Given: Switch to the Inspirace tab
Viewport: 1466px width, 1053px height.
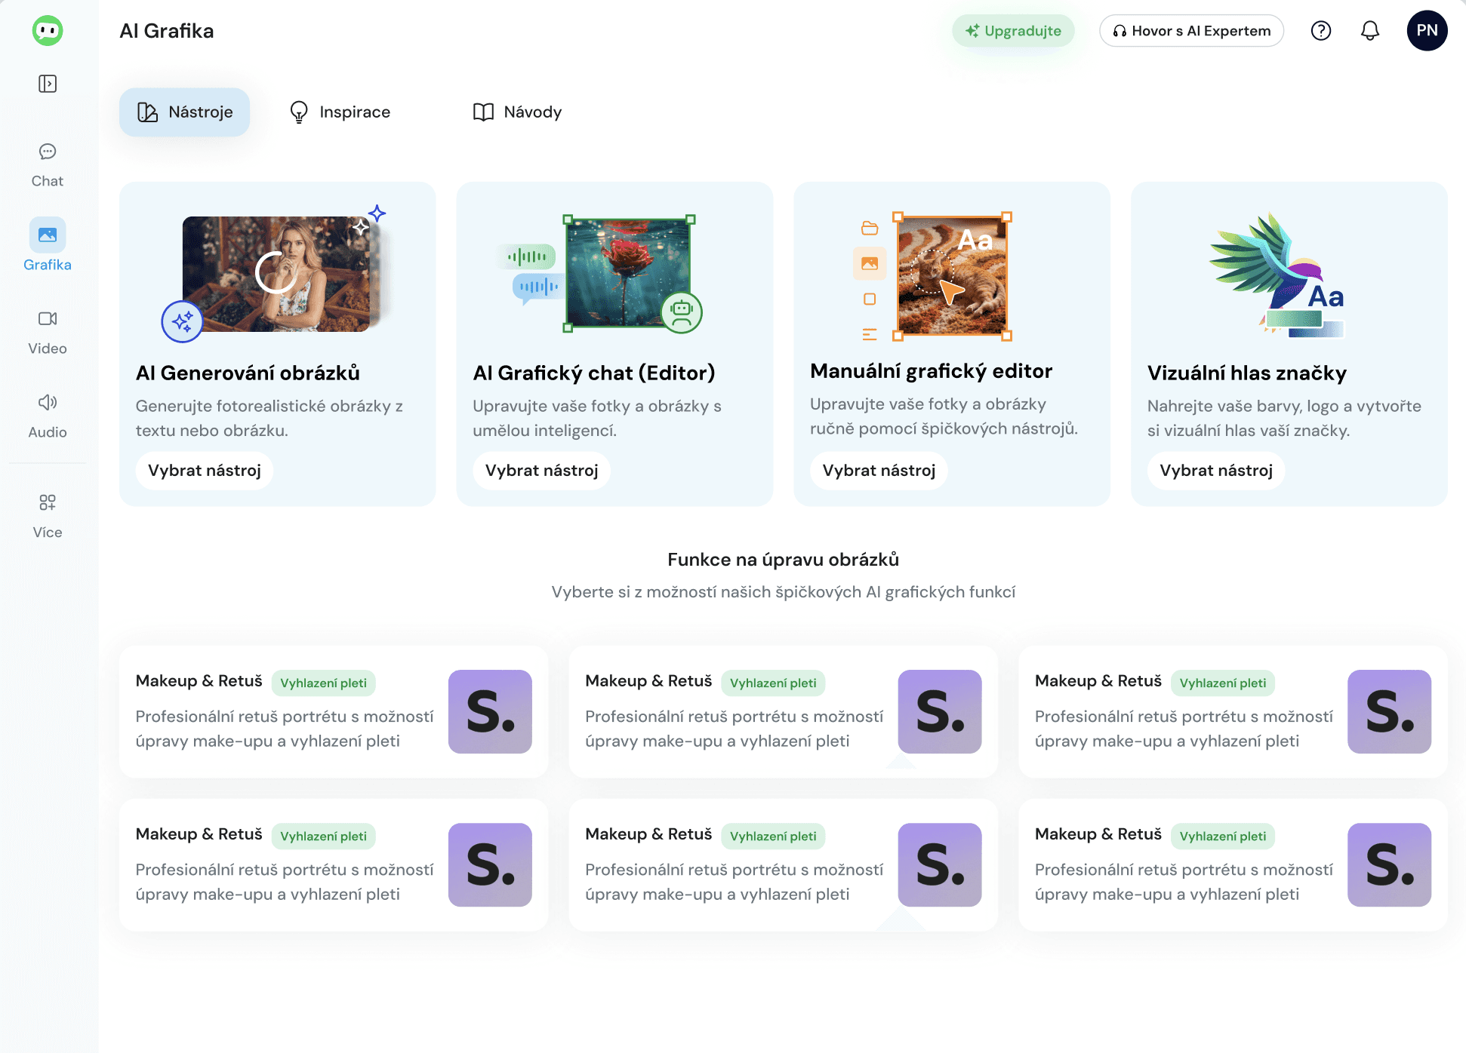Looking at the screenshot, I should pyautogui.click(x=340, y=112).
